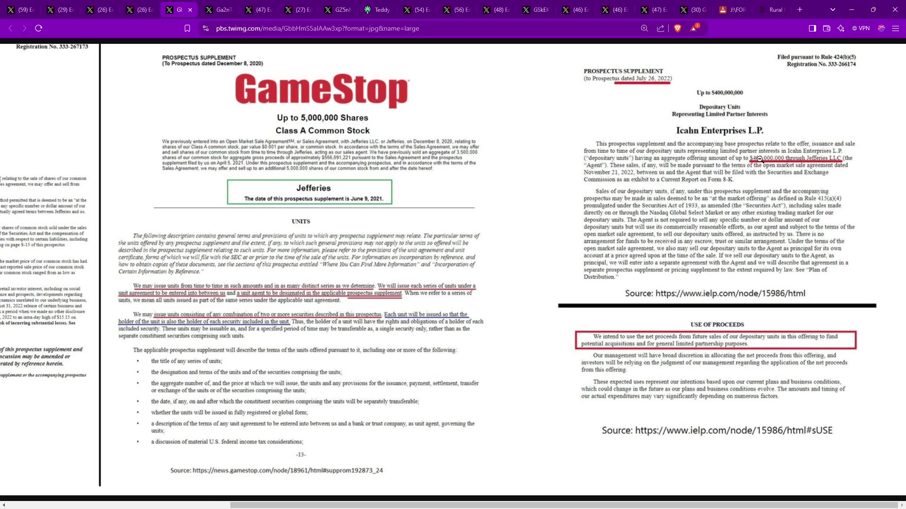Click the Brave Shields lion icon
Screen dimensions: 906x509
point(678,28)
